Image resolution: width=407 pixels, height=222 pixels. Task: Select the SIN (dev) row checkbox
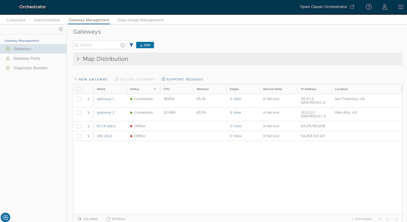click(x=79, y=136)
